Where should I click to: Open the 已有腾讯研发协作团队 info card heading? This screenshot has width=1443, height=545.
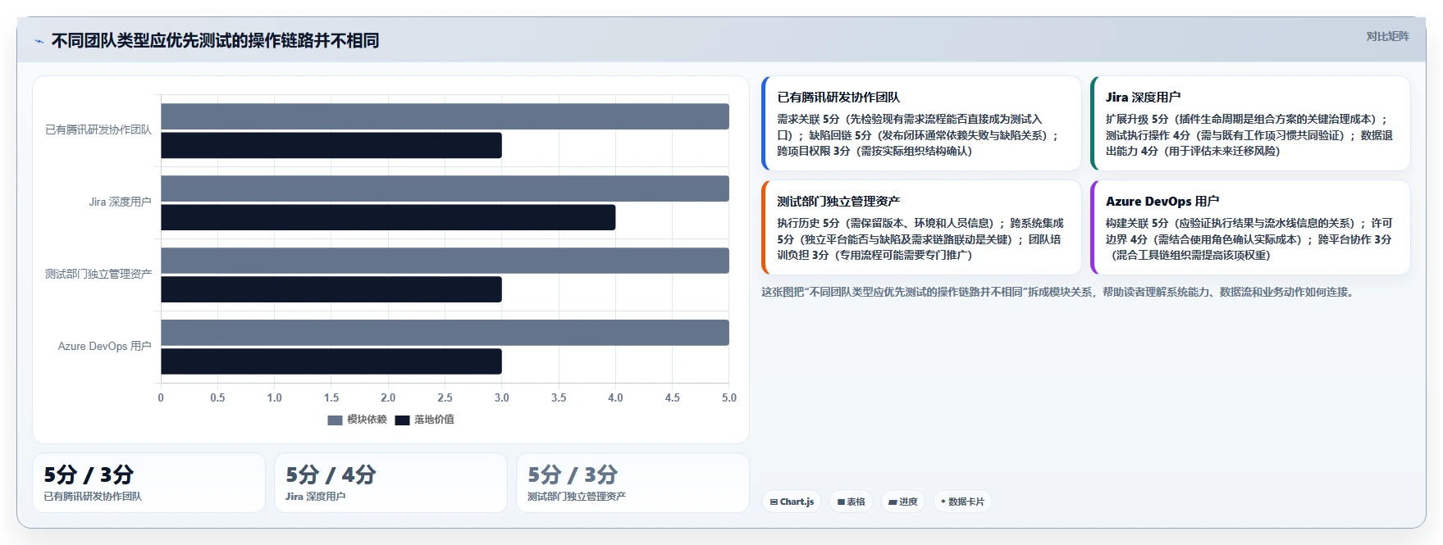click(838, 97)
